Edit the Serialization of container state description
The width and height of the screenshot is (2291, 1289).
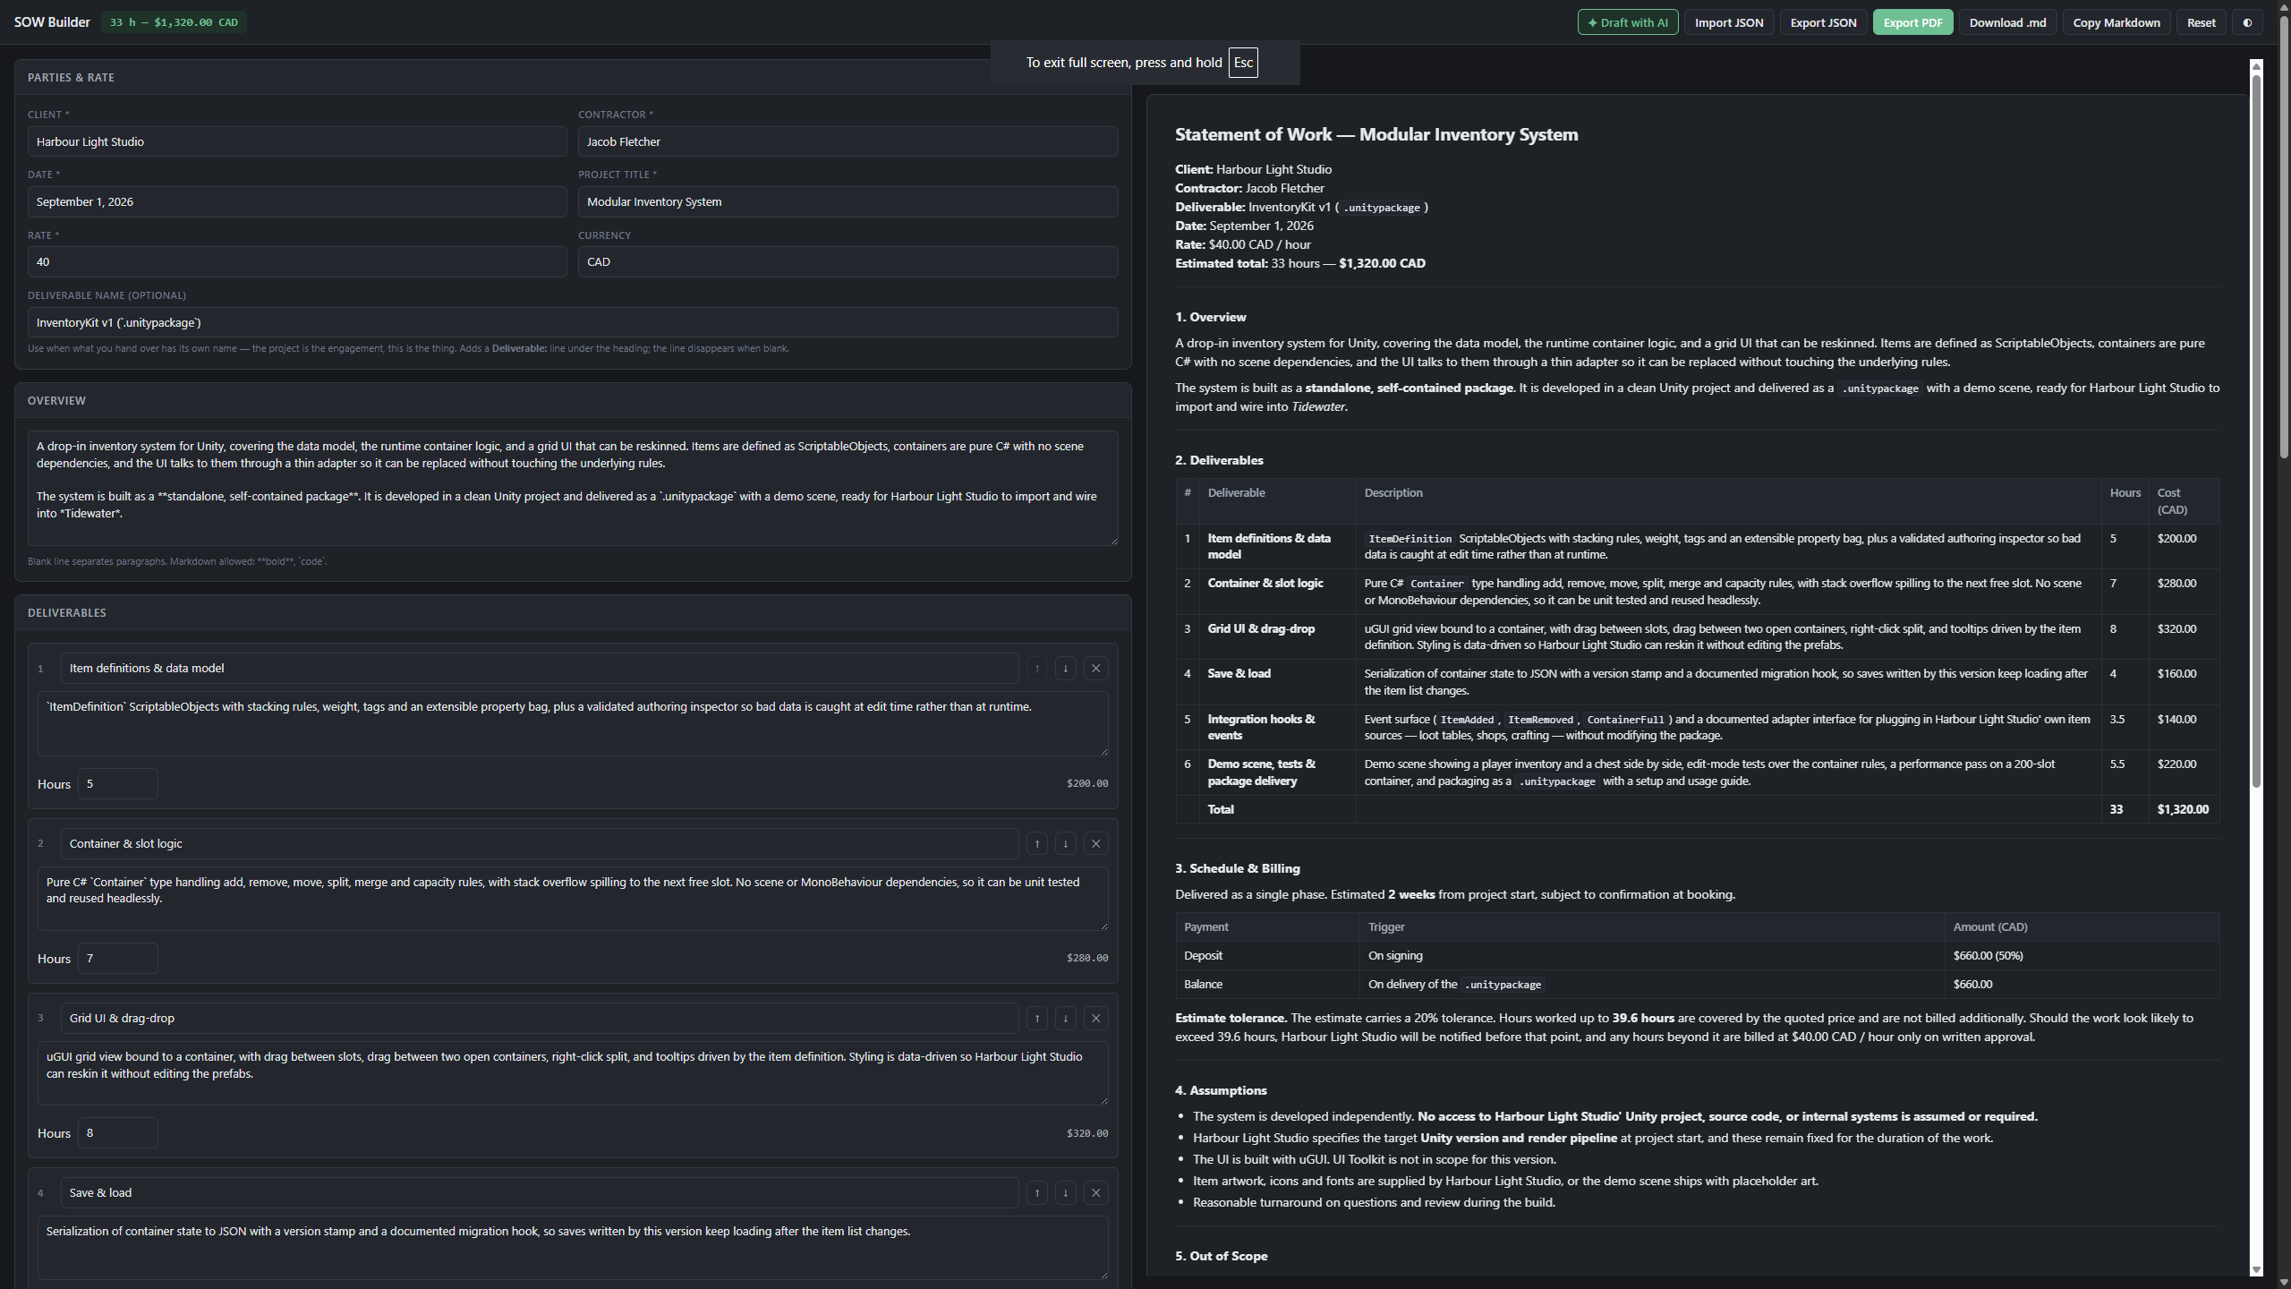pyautogui.click(x=573, y=1247)
